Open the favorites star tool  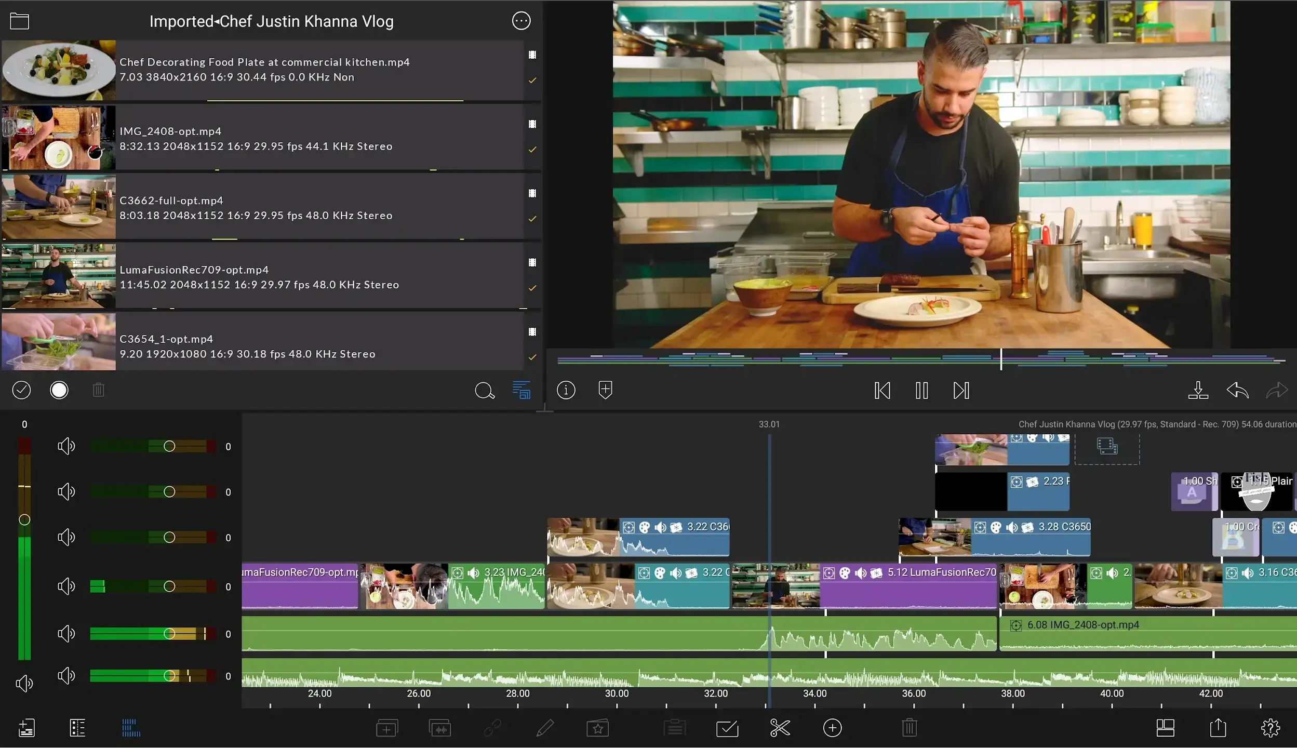pos(597,728)
